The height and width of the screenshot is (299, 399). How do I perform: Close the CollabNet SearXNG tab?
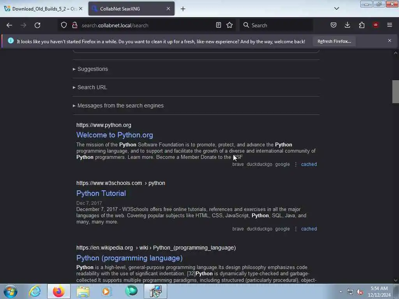coord(168,9)
